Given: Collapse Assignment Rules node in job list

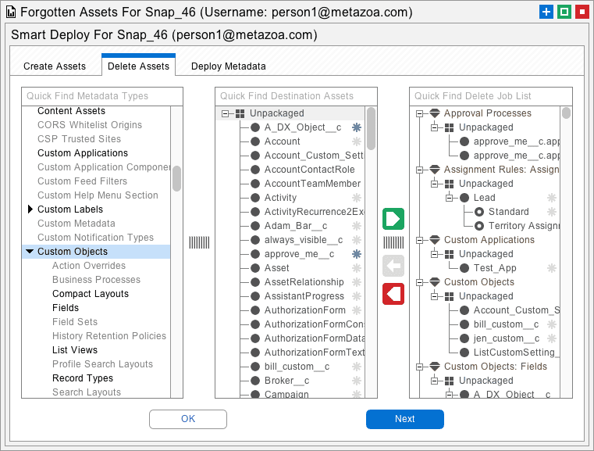Looking at the screenshot, I should coord(419,170).
